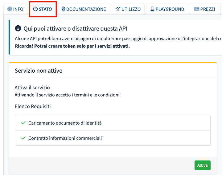
Task: Click the credit card icon on PREZZI tab
Action: click(x=196, y=9)
